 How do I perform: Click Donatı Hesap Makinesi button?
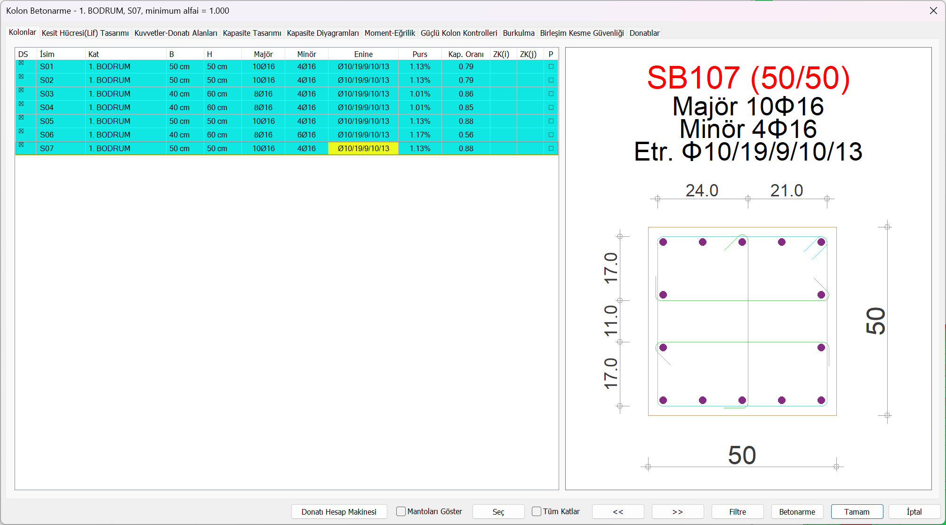(x=339, y=512)
